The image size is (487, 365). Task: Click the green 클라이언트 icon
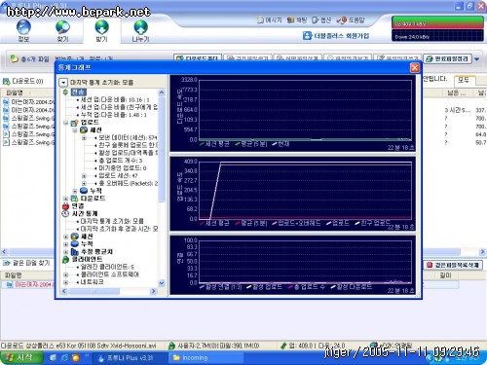click(65, 259)
